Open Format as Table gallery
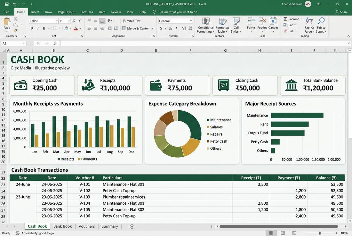Image resolution: width=352 pixels, height=236 pixels. click(222, 25)
